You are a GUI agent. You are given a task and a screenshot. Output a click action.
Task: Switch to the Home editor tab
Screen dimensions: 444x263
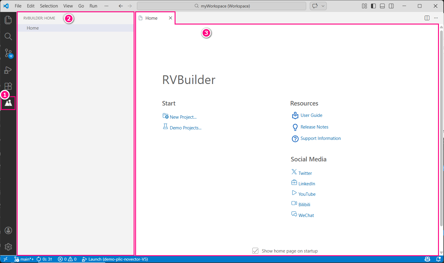(x=152, y=18)
